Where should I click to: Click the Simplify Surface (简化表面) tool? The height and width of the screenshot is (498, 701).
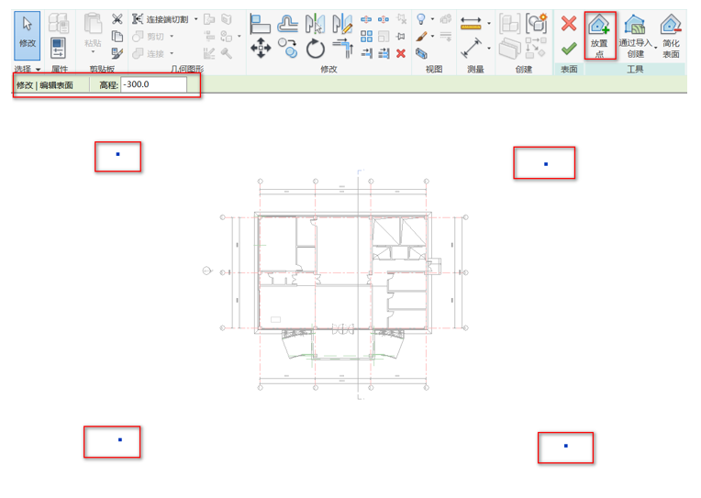(x=671, y=35)
